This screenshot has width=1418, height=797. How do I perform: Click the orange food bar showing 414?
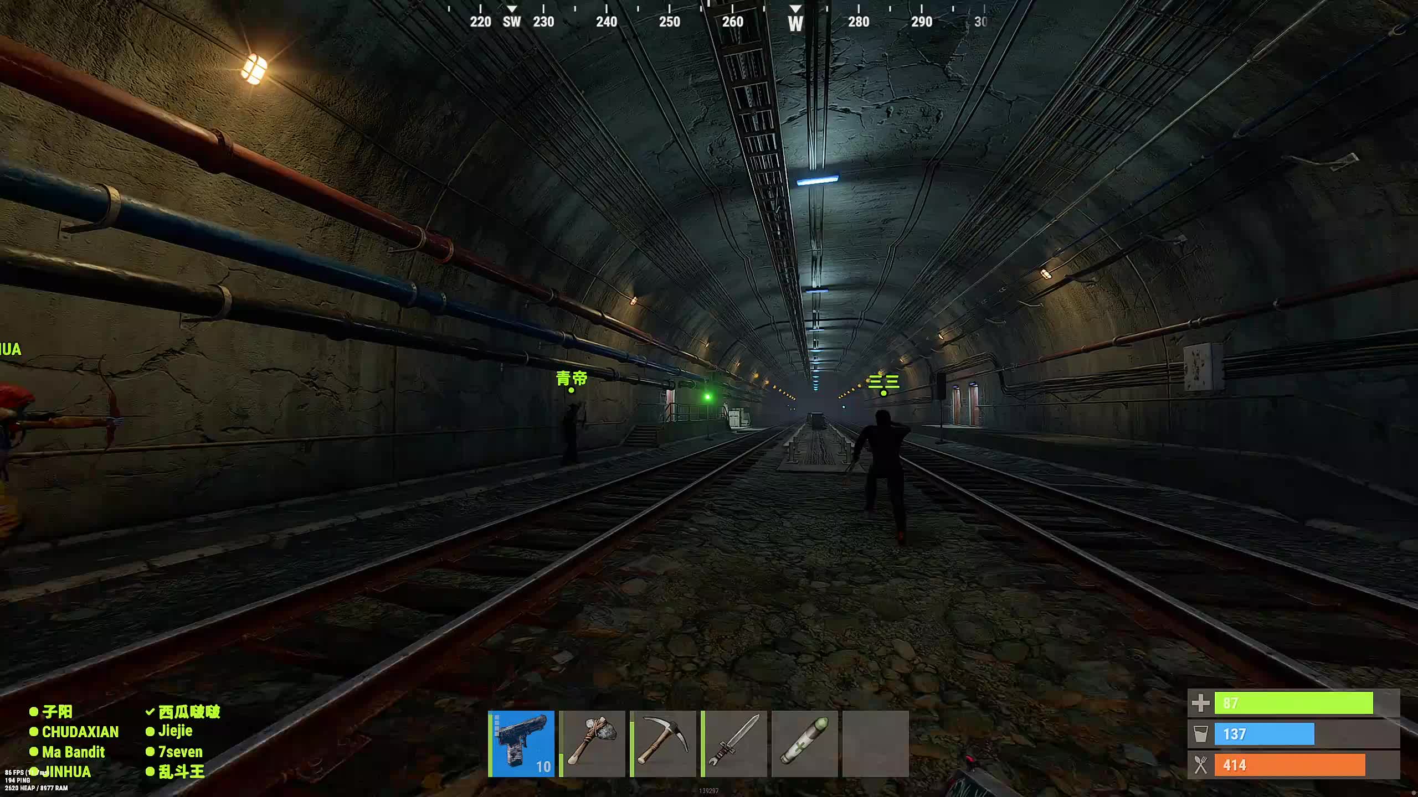(1289, 765)
